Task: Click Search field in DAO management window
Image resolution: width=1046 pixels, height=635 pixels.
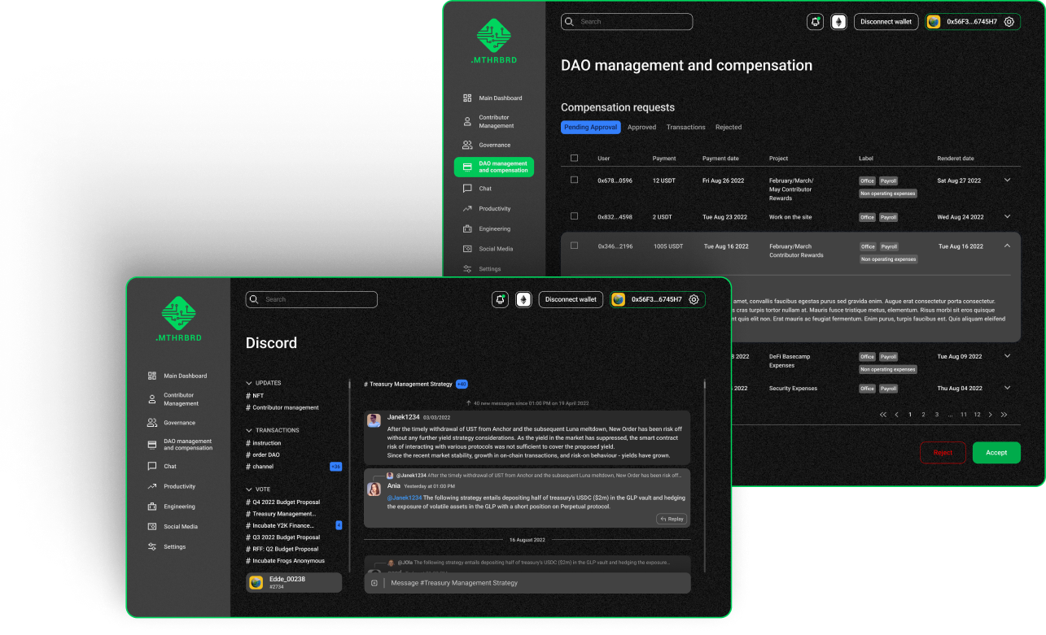Action: click(627, 22)
